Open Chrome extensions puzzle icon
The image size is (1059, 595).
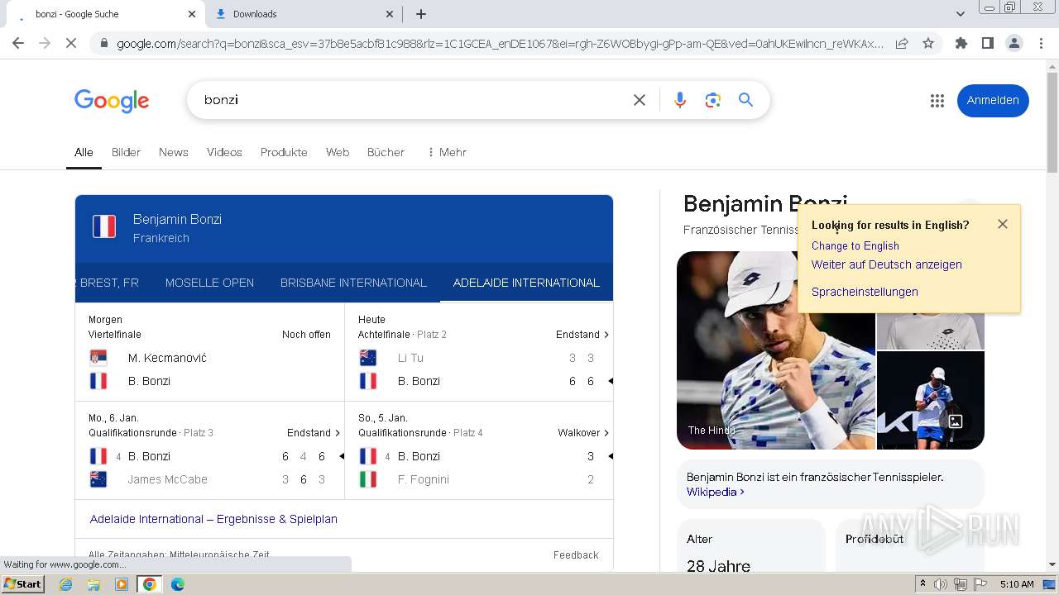click(x=961, y=43)
